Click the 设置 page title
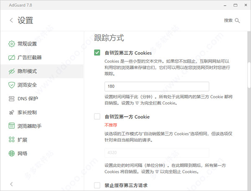Screen dimensions: 251x191 click(x=25, y=20)
